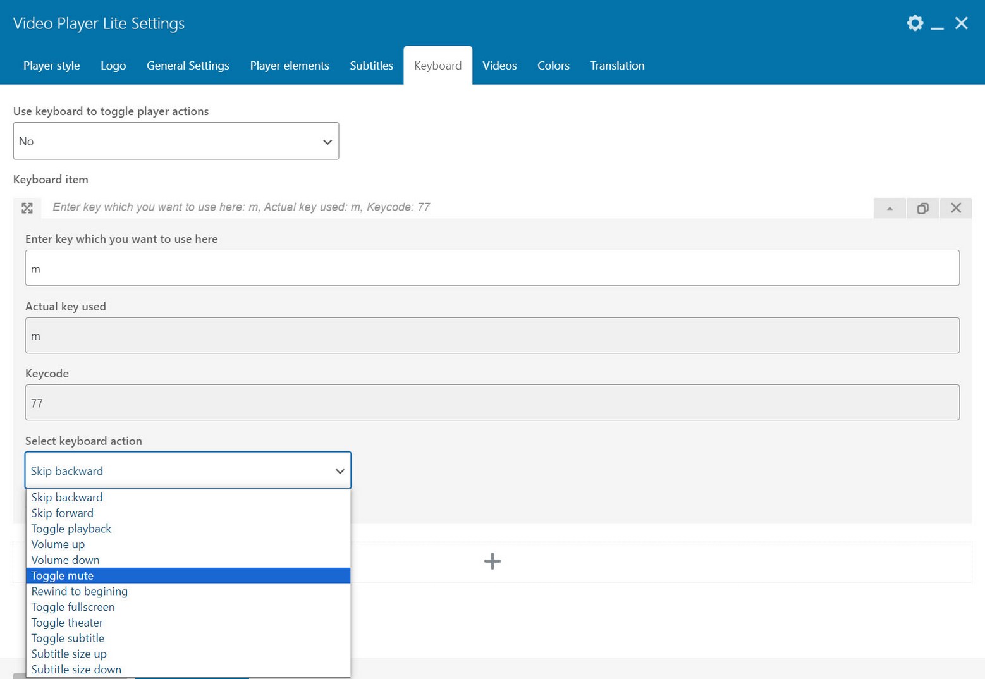Add new keyboard item with plus icon
The width and height of the screenshot is (985, 679).
(492, 561)
